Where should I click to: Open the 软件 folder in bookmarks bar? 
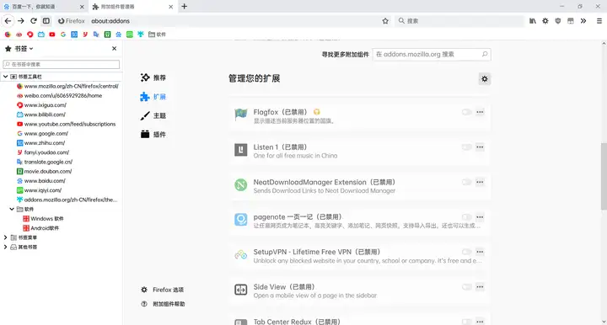157,35
